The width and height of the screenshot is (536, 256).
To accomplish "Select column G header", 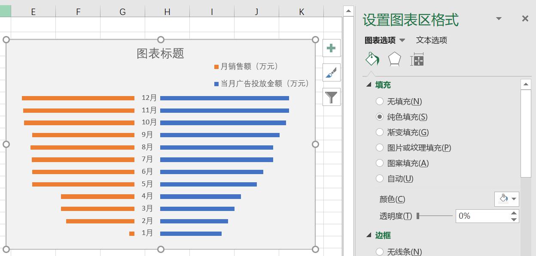I will (x=122, y=12).
